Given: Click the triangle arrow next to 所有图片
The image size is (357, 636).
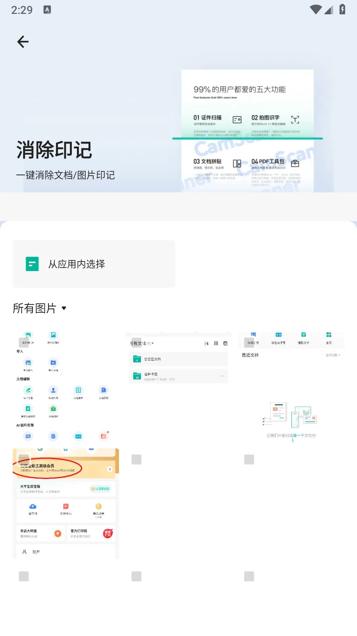Looking at the screenshot, I should click(64, 308).
